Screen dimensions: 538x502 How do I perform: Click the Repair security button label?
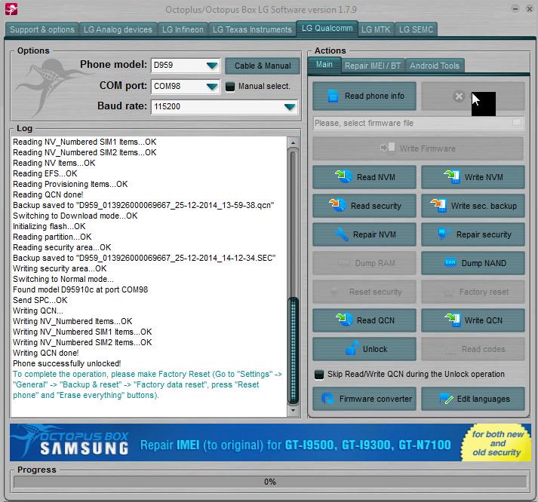(484, 234)
